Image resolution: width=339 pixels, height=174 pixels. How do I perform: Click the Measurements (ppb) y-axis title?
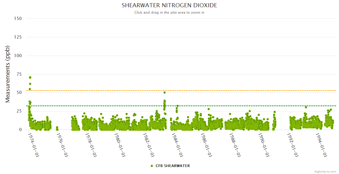tap(8, 74)
